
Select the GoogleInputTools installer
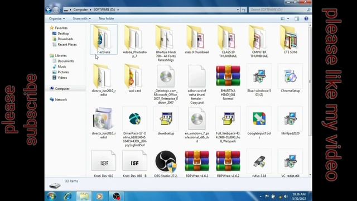[259, 123]
